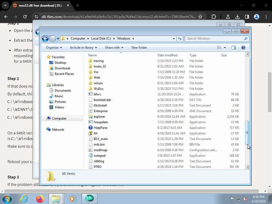Select Libraries in navigation pane
272x204 pixels.
coord(58,85)
